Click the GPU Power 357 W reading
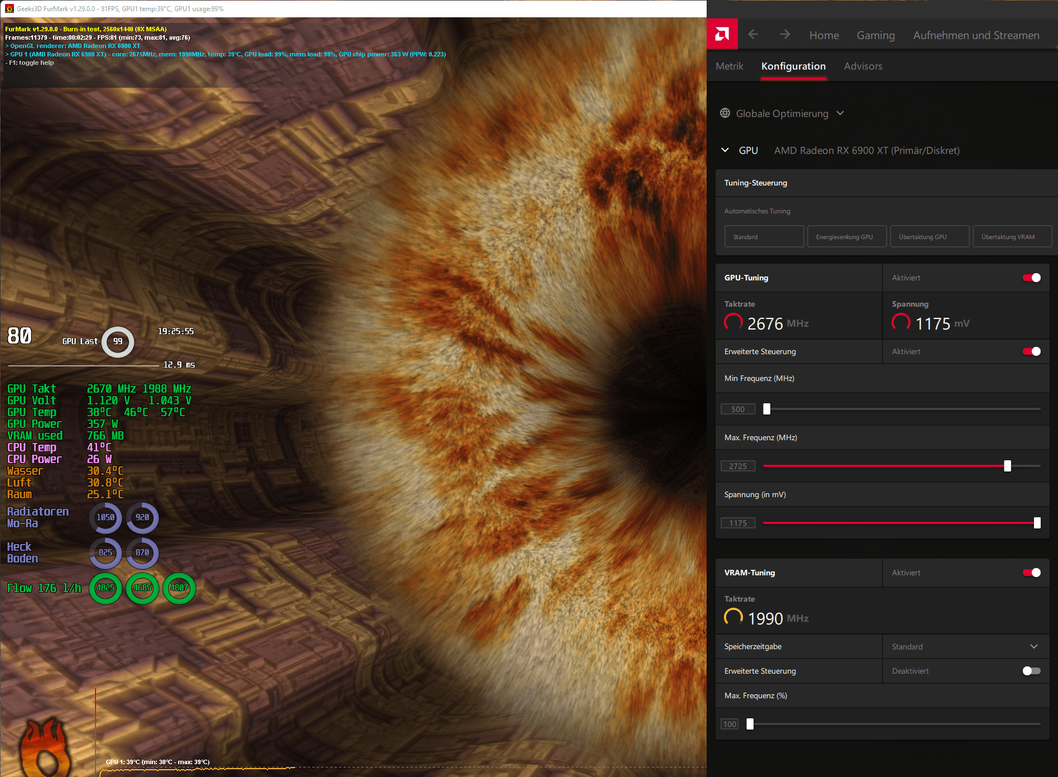1058x777 pixels. pos(102,424)
